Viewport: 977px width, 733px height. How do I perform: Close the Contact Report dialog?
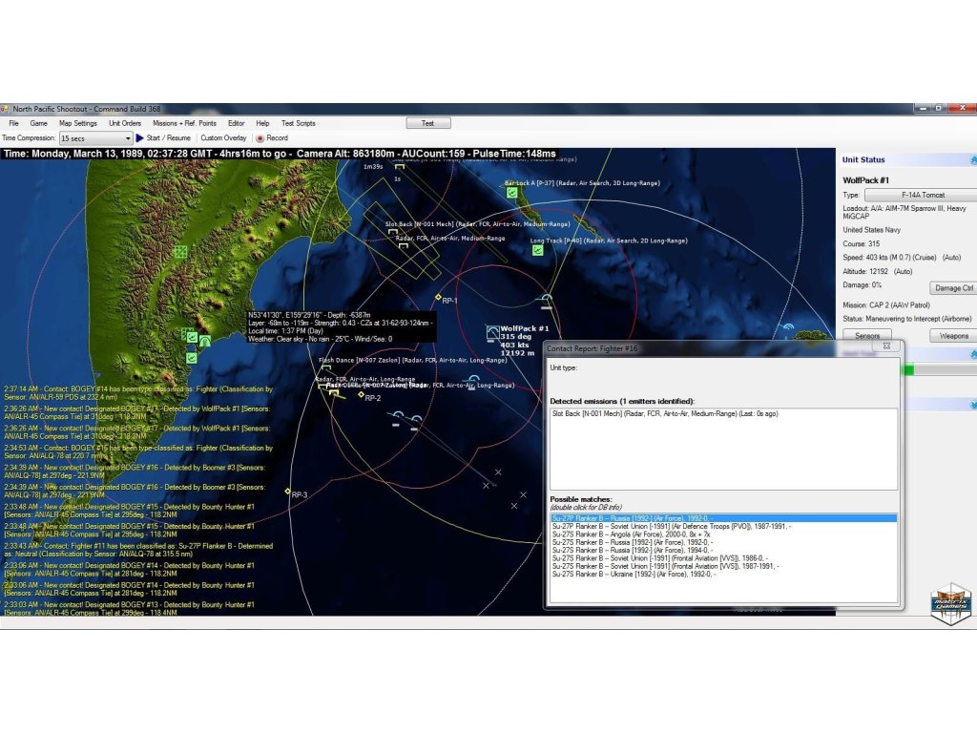(x=886, y=346)
